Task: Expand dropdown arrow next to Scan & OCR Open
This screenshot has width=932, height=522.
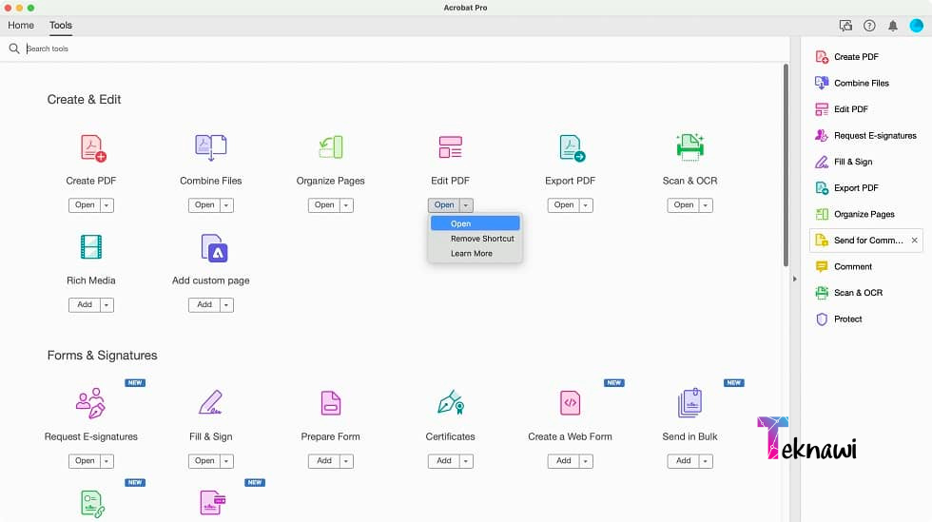Action: [x=706, y=205]
